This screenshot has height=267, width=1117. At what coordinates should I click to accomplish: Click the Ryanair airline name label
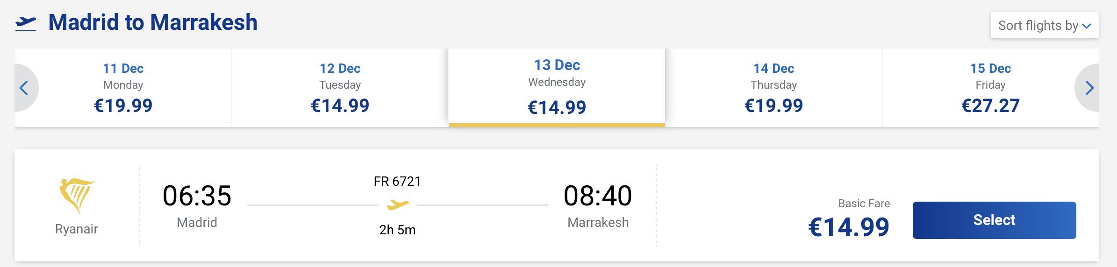(x=77, y=229)
